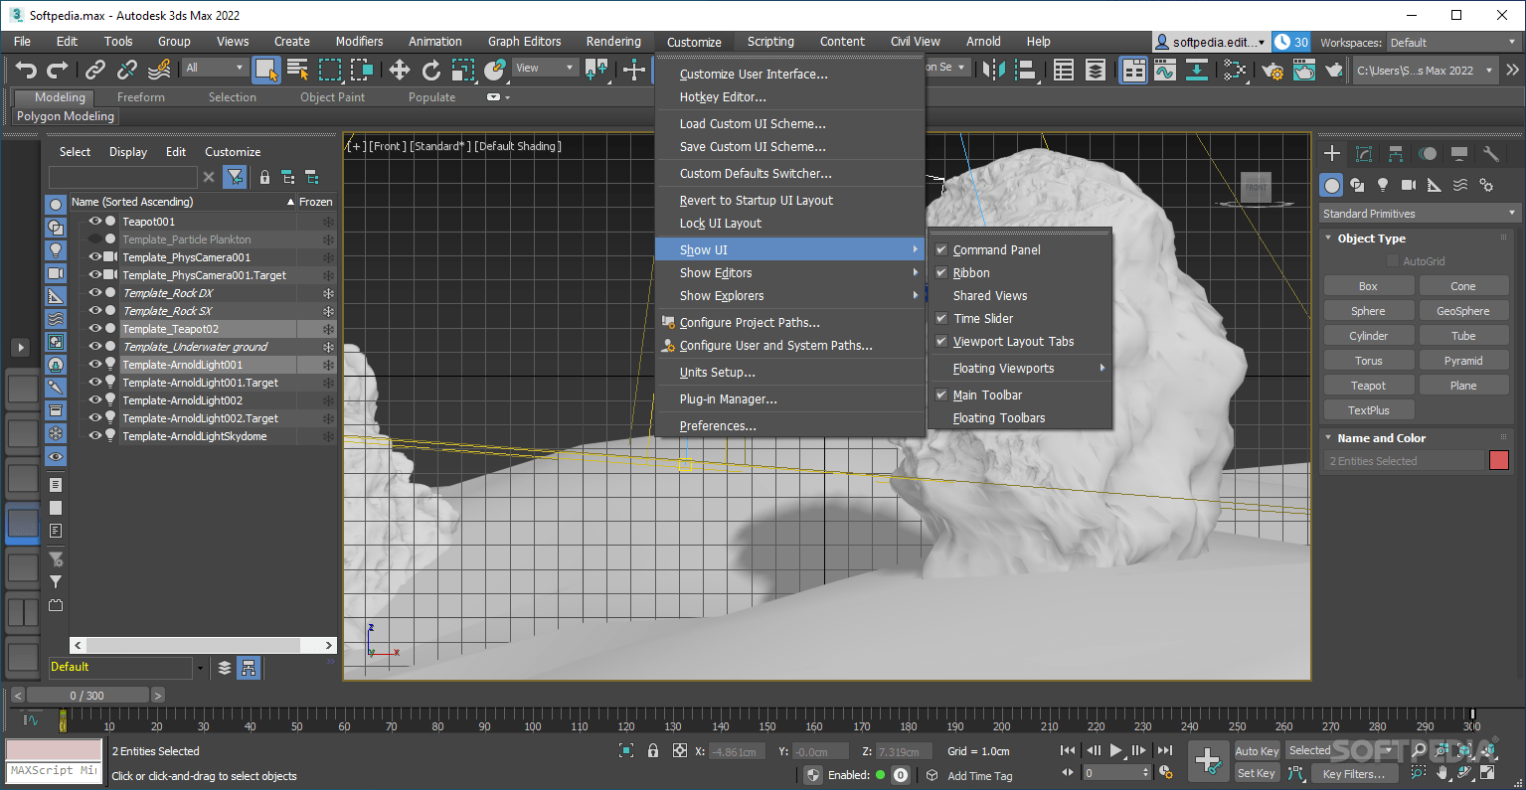
Task: Click the red object color swatch
Action: (1499, 460)
